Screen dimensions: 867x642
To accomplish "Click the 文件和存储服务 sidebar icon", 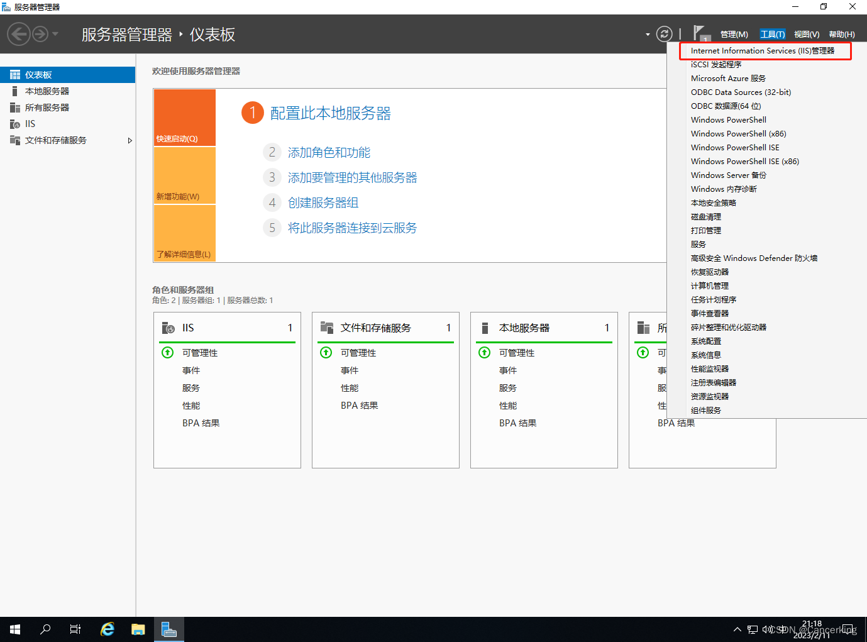I will coord(15,140).
